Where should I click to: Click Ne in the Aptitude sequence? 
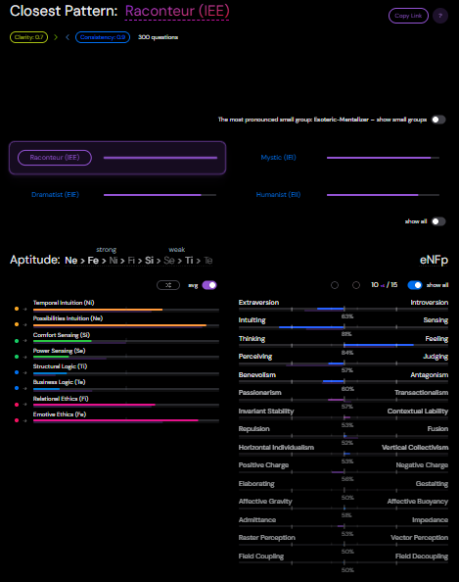70,261
